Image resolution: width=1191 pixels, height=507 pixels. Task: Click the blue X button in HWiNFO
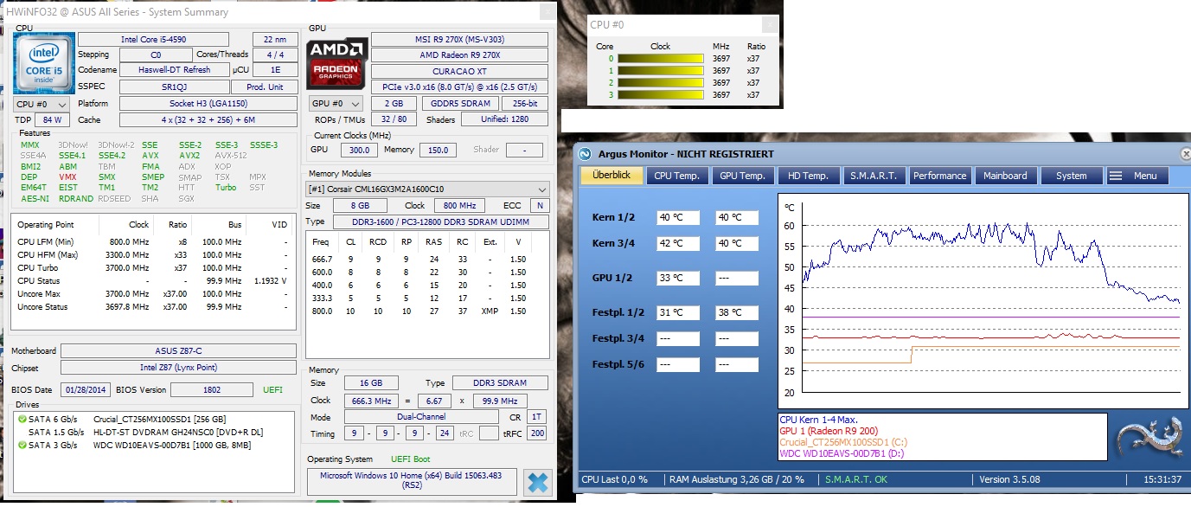(537, 482)
